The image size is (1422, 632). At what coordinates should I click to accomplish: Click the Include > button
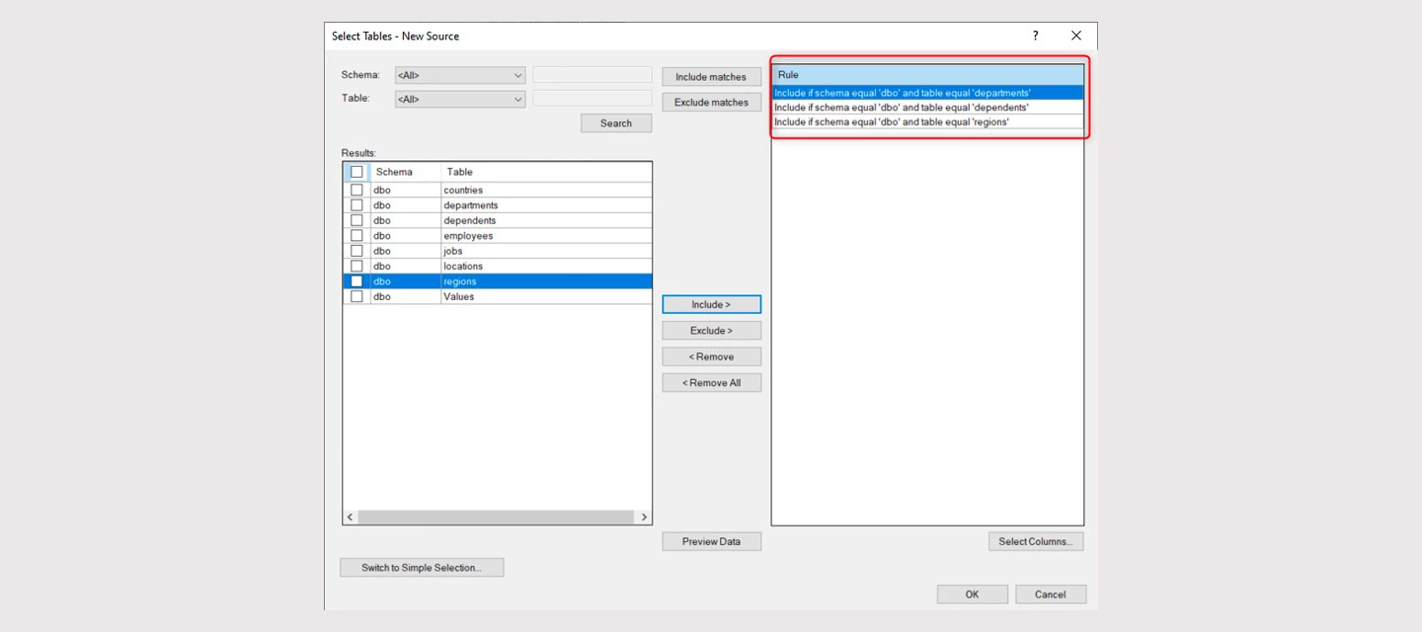coord(711,304)
